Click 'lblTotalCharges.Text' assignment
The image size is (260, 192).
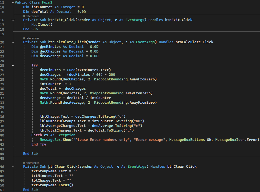pos(87,130)
